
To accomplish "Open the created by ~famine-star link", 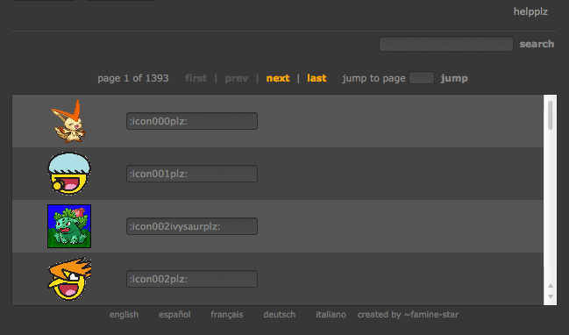I will pos(408,314).
